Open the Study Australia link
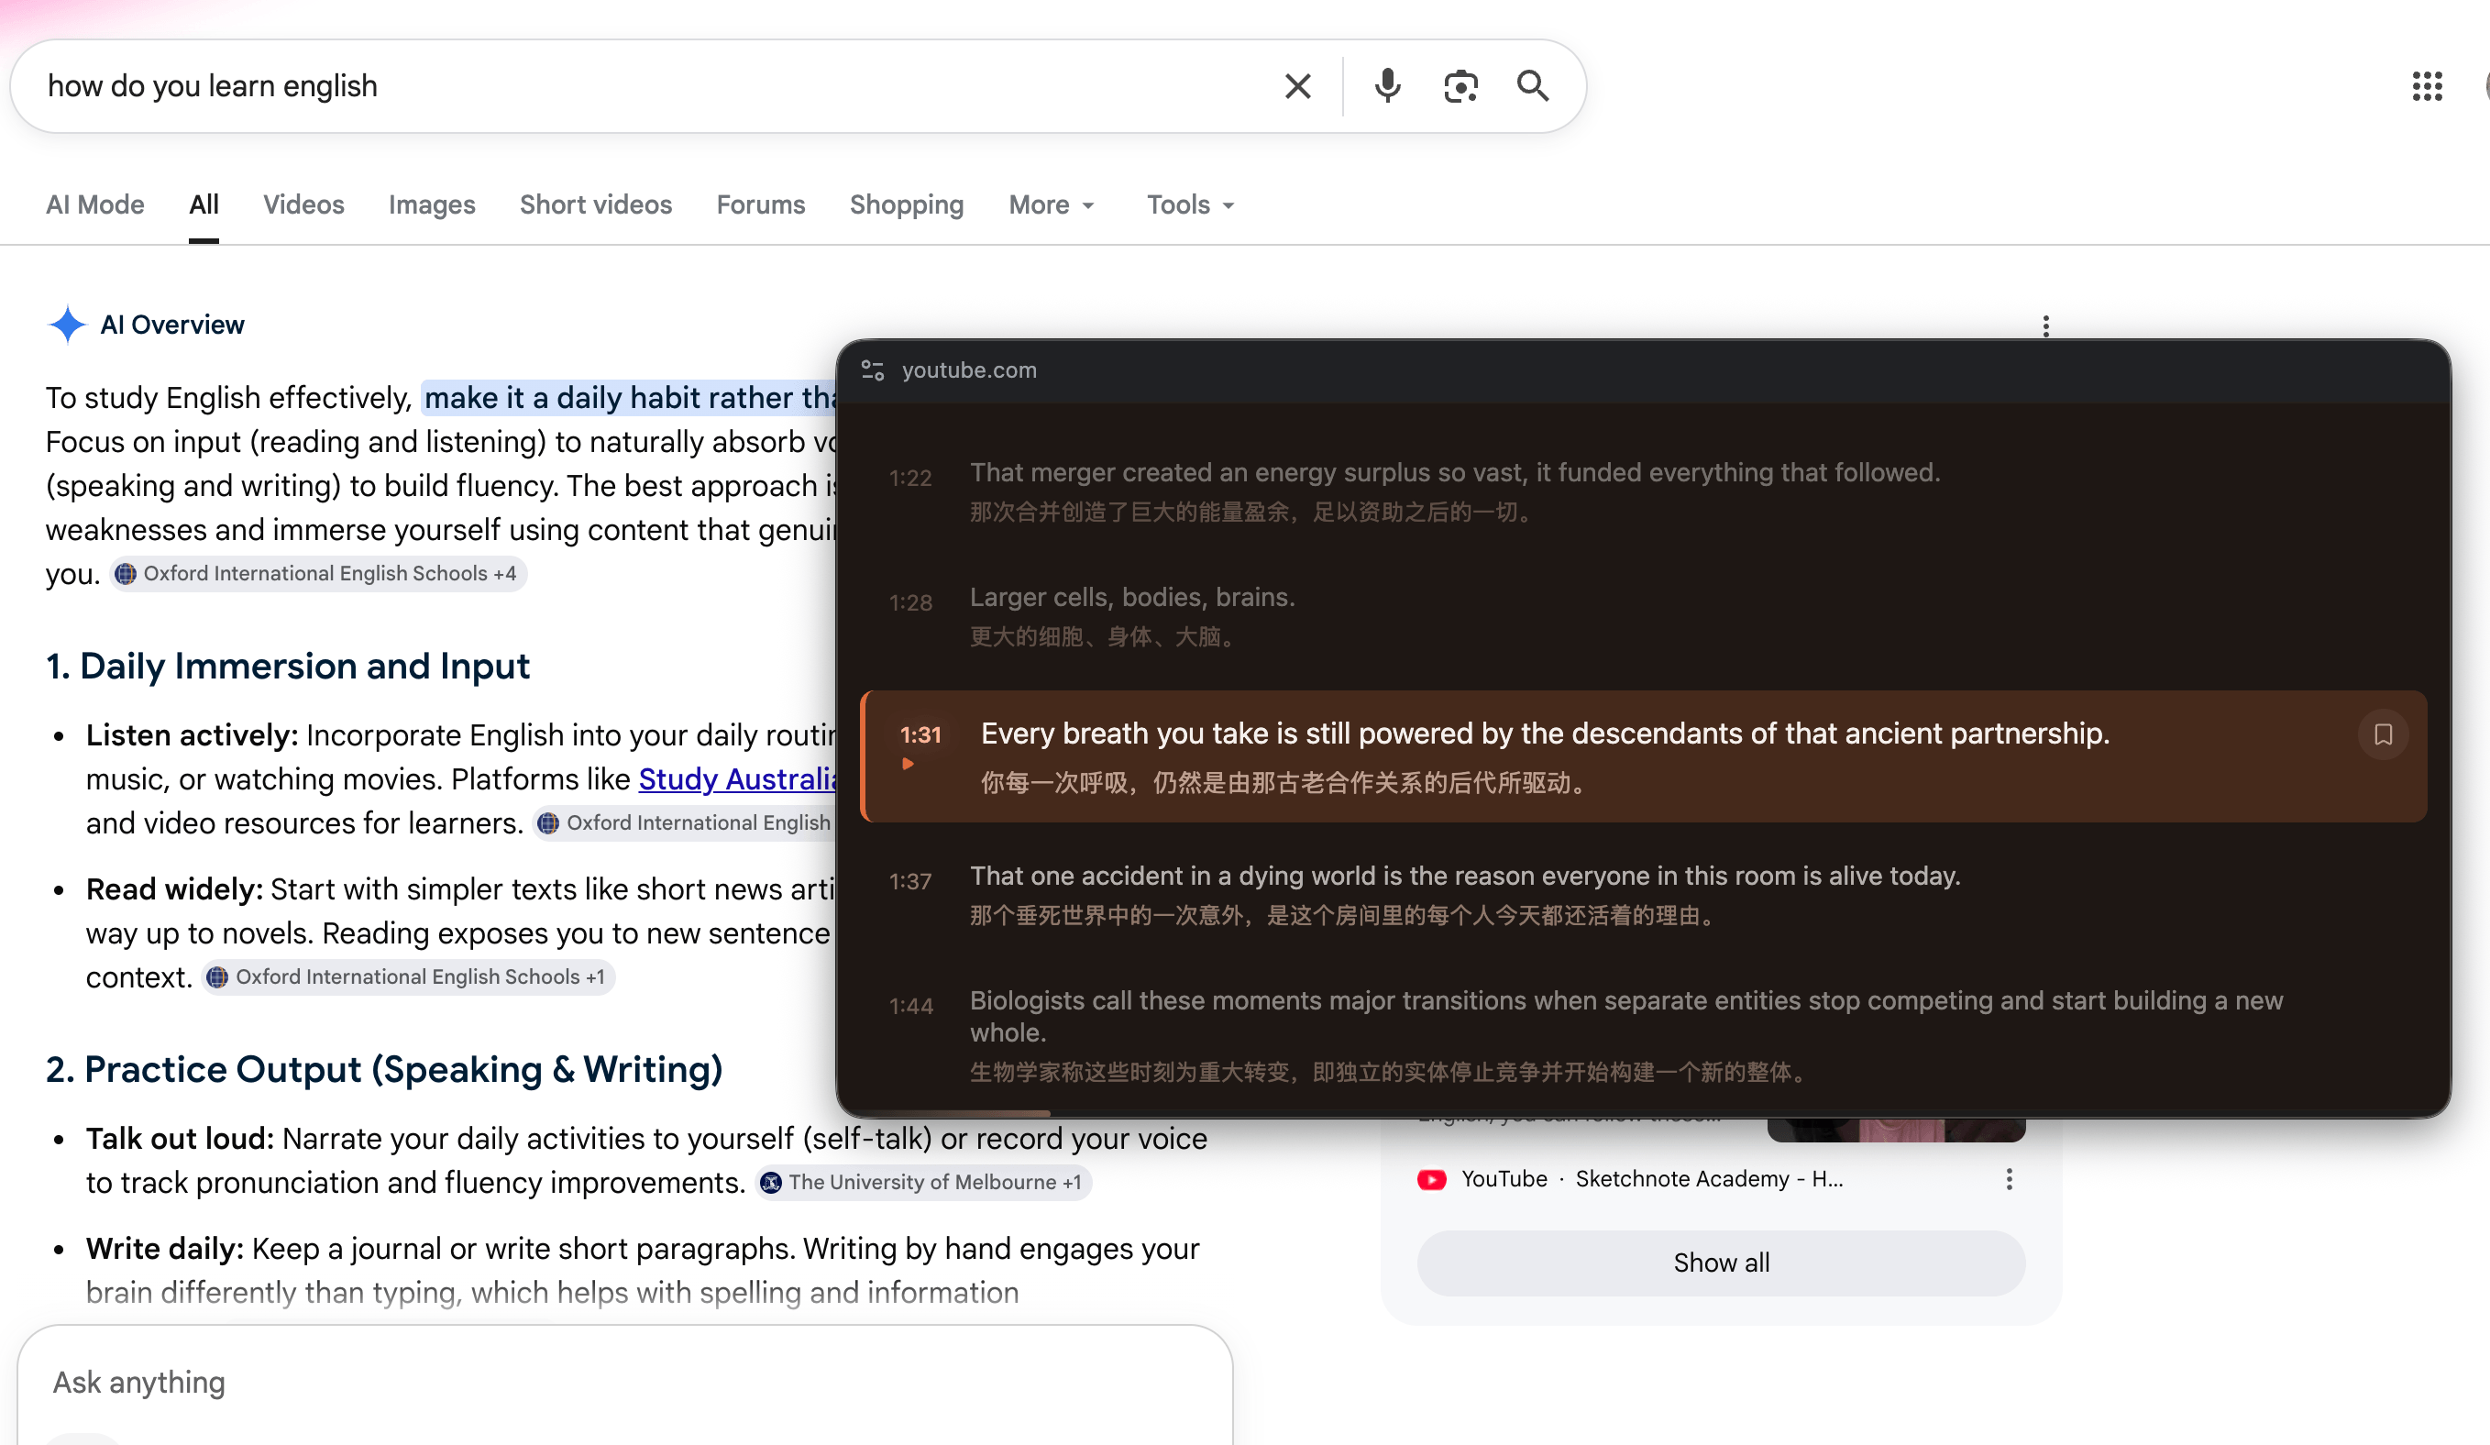The height and width of the screenshot is (1445, 2490). point(737,780)
